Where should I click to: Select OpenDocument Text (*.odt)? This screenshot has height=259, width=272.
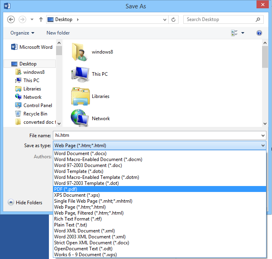[159, 249]
